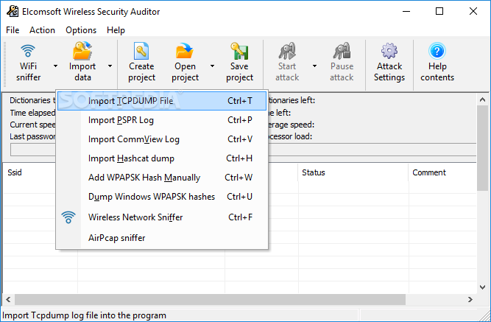Image resolution: width=491 pixels, height=322 pixels.
Task: Click the Elcomsoft app icon in title bar
Action: pos(13,11)
